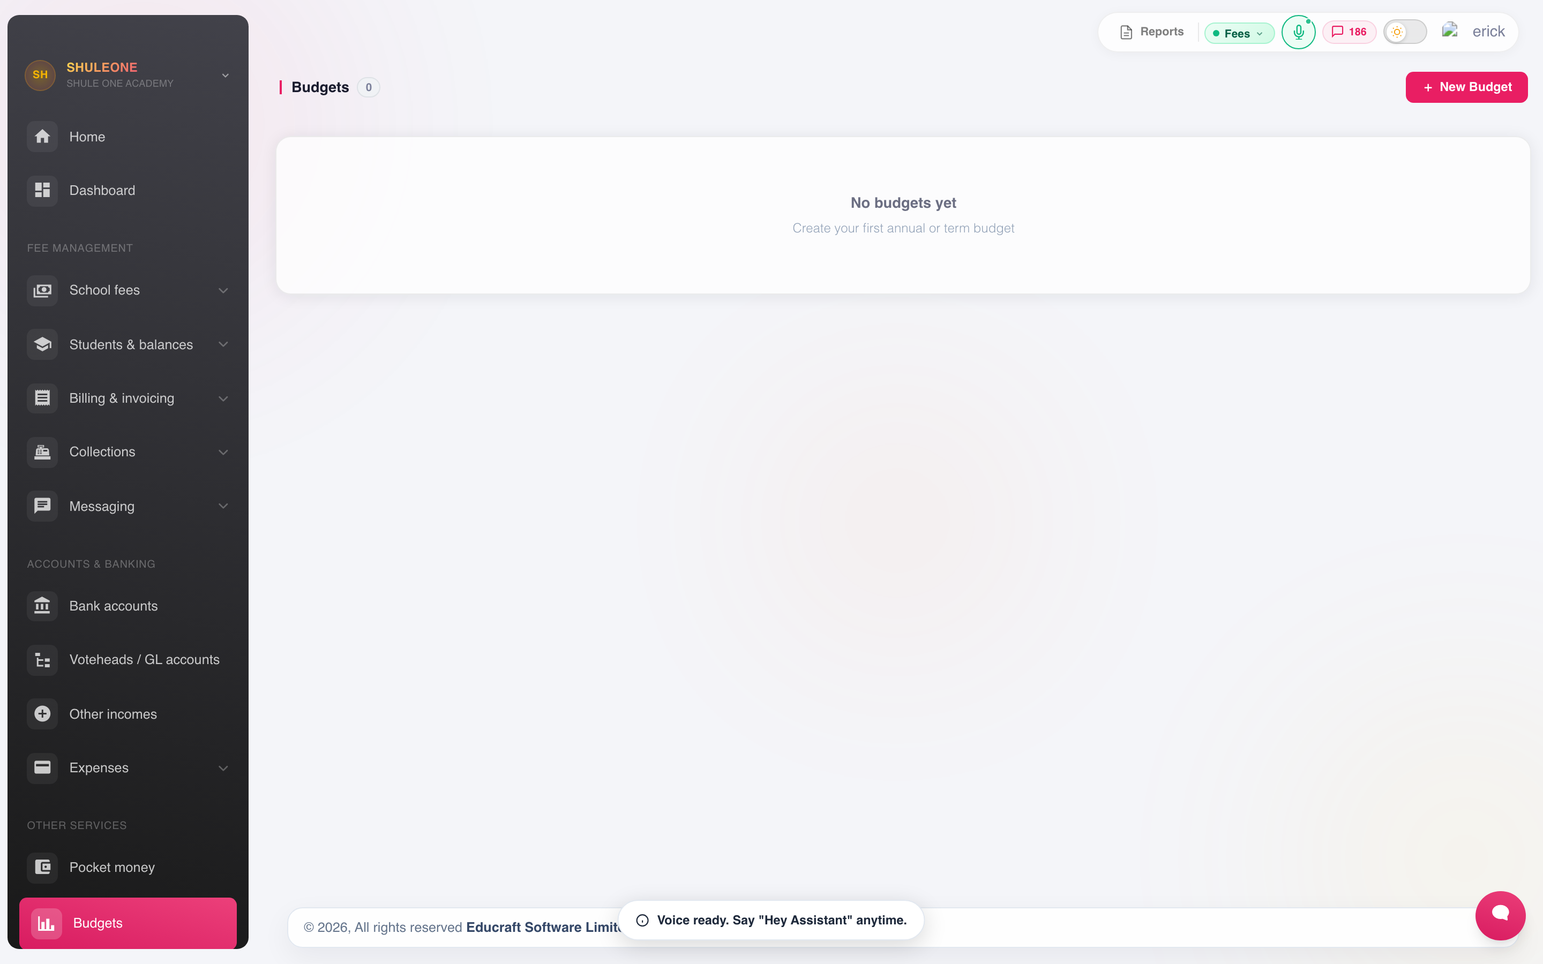The image size is (1543, 964).
Task: Open the 186 messages notification badge
Action: pyautogui.click(x=1349, y=32)
